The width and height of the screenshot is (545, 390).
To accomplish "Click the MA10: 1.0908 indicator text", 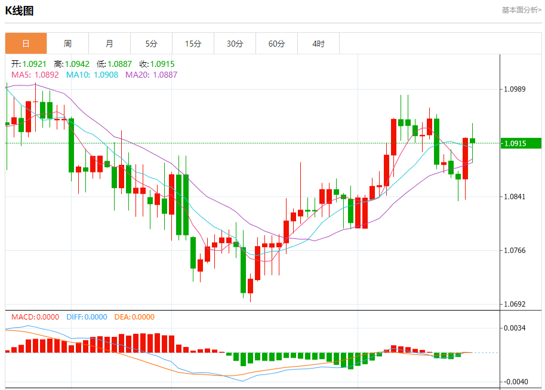I will (92, 75).
